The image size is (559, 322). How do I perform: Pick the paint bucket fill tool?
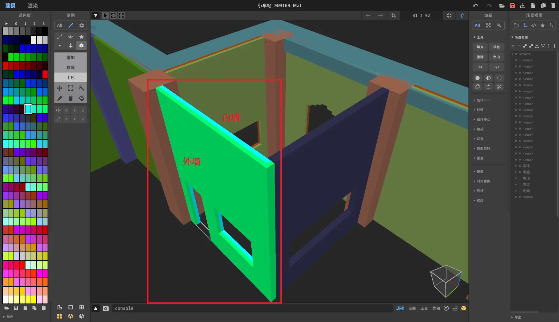81,98
